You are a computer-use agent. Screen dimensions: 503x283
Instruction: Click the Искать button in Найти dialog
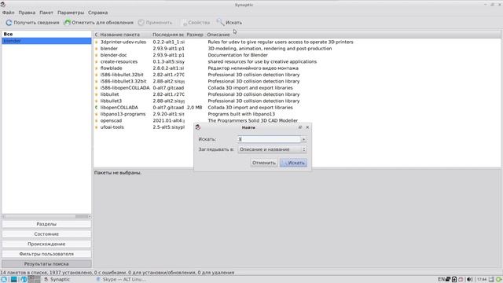[x=293, y=163]
